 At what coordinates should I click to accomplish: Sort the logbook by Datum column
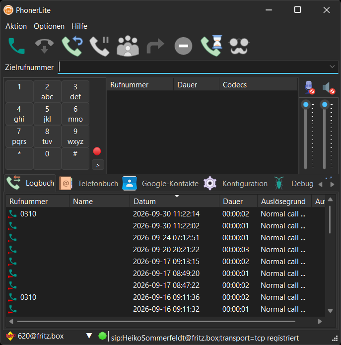174,201
